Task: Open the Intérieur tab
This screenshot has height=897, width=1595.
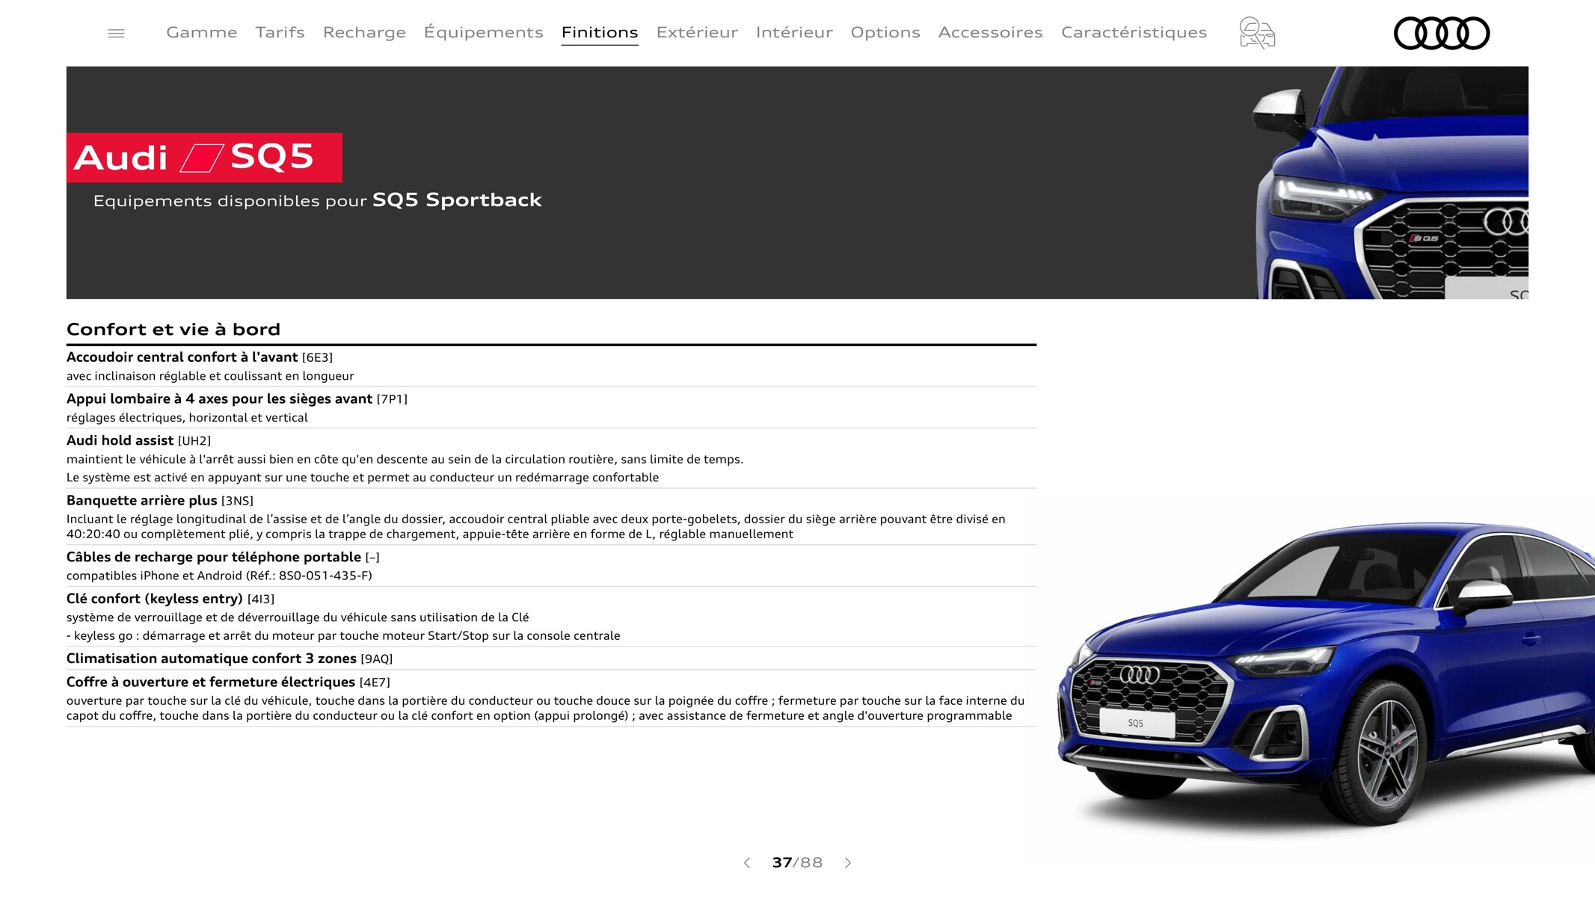Action: coord(794,32)
